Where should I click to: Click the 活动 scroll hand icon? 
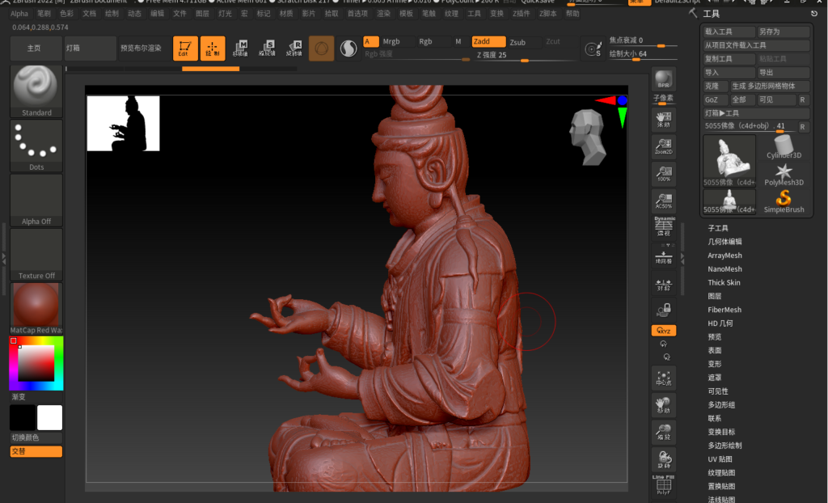click(663, 120)
